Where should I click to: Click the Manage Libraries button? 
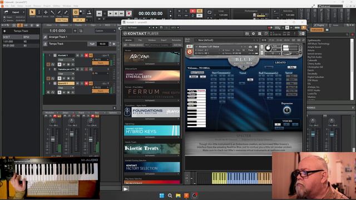(x=136, y=45)
